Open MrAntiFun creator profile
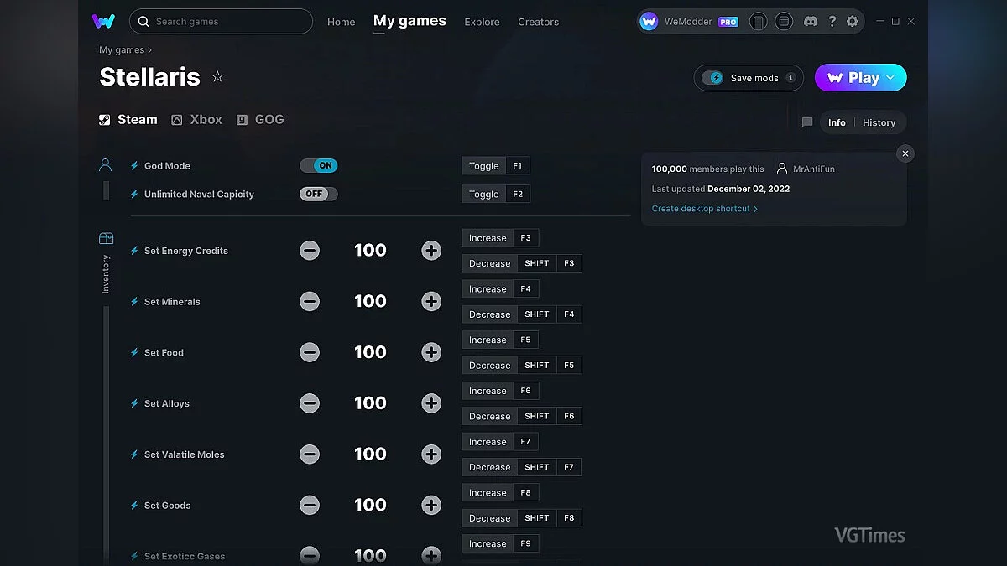1007x566 pixels. [806, 169]
